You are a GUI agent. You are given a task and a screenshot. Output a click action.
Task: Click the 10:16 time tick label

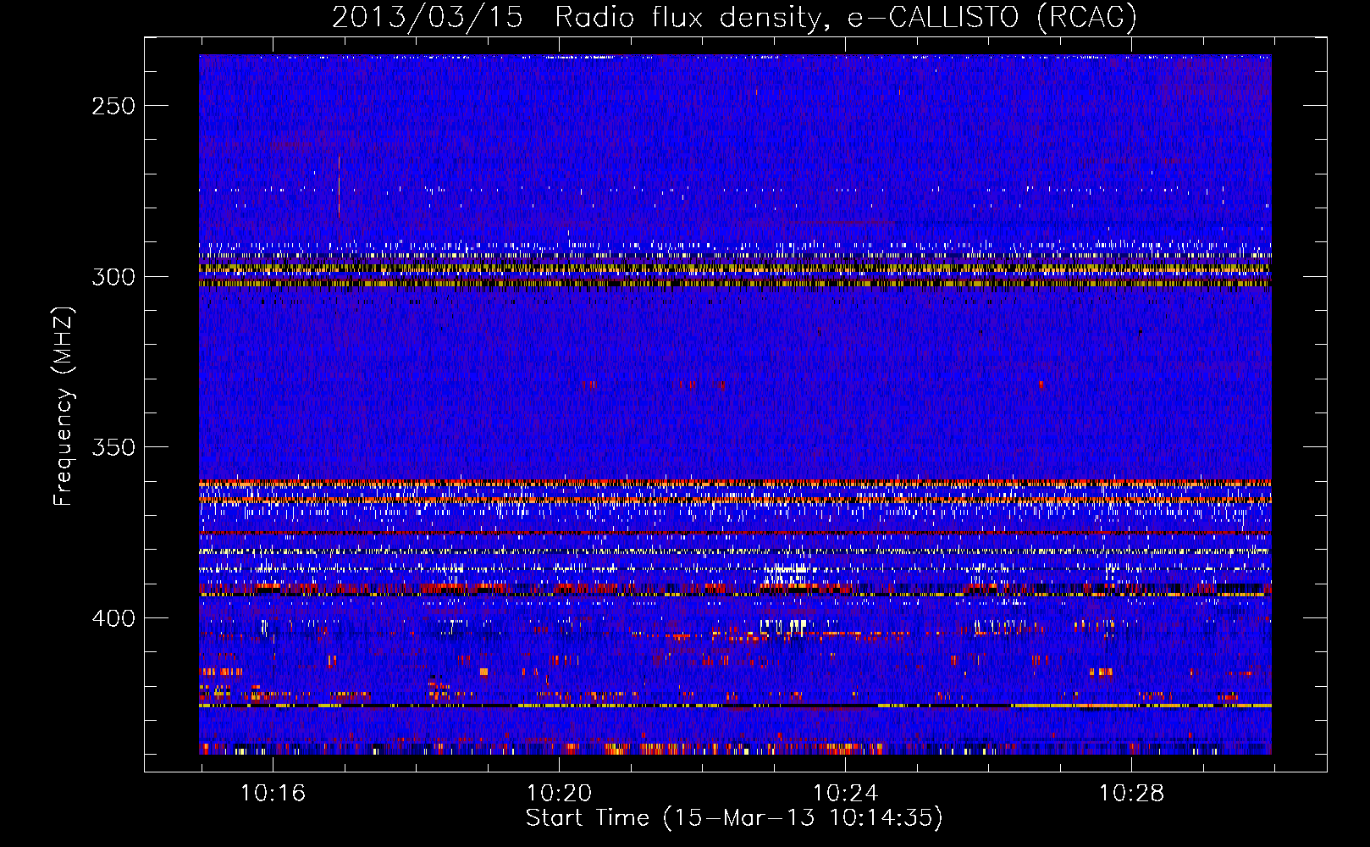click(273, 793)
